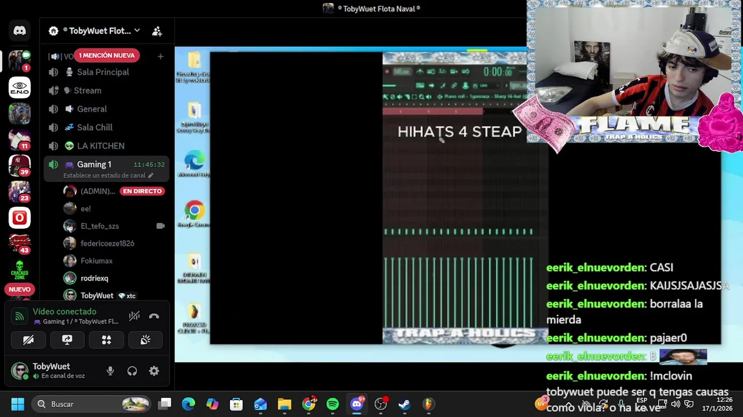Open OBS Studio from taskbar

click(381, 404)
